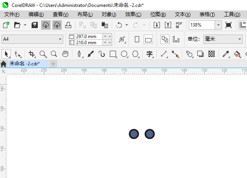
Task: Open the undo history dropdown arrow
Action: pos(127,25)
